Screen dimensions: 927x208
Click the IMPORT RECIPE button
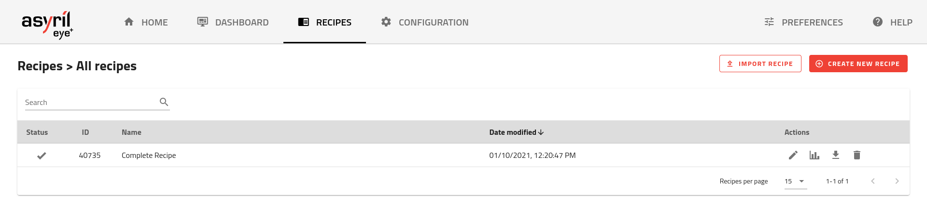tap(760, 64)
